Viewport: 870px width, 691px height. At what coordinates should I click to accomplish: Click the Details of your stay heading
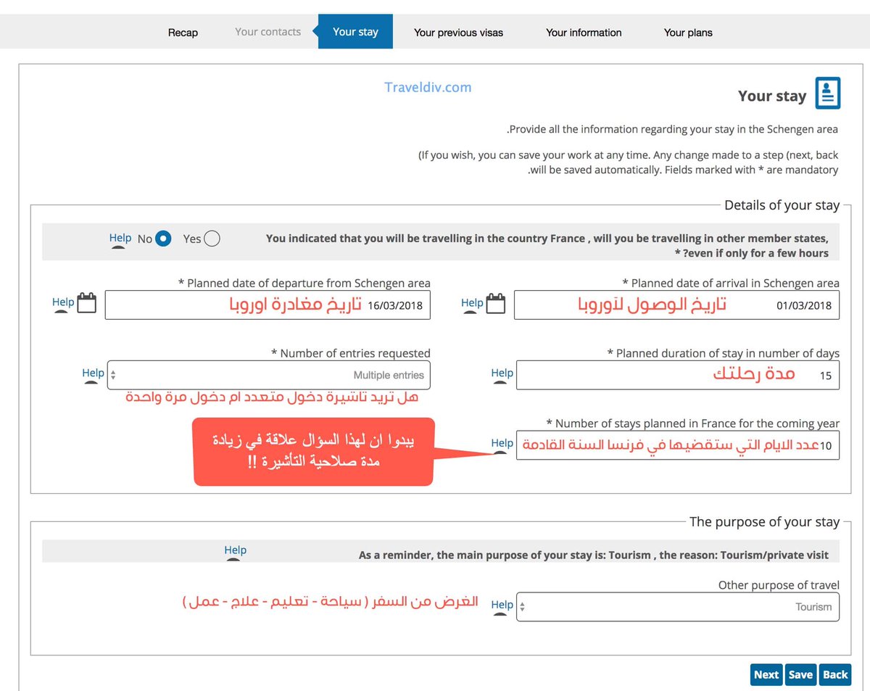(782, 205)
